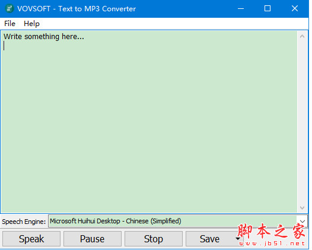The height and width of the screenshot is (250, 312).
Task: Click the 'Write something here...' text line
Action: [44, 37]
